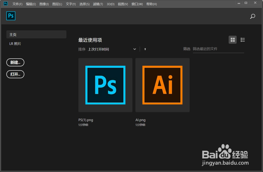
Task: Open the PS(1).png thumbnail
Action: [105, 85]
